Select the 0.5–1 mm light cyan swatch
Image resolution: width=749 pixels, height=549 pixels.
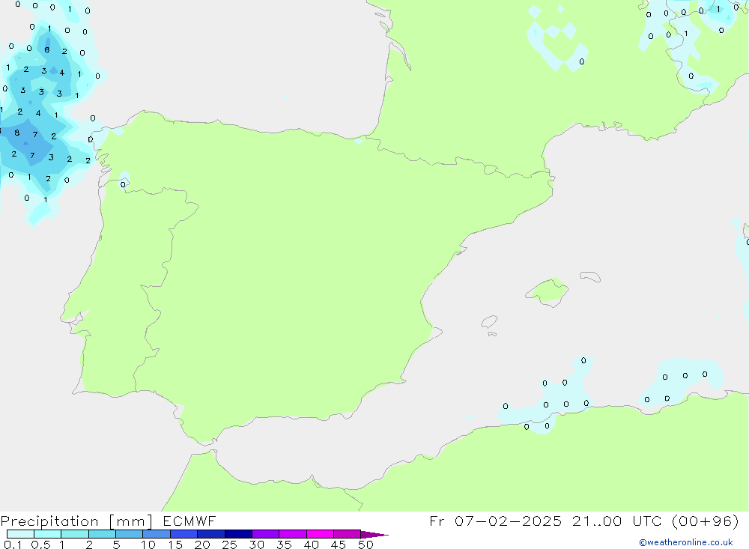click(x=48, y=534)
